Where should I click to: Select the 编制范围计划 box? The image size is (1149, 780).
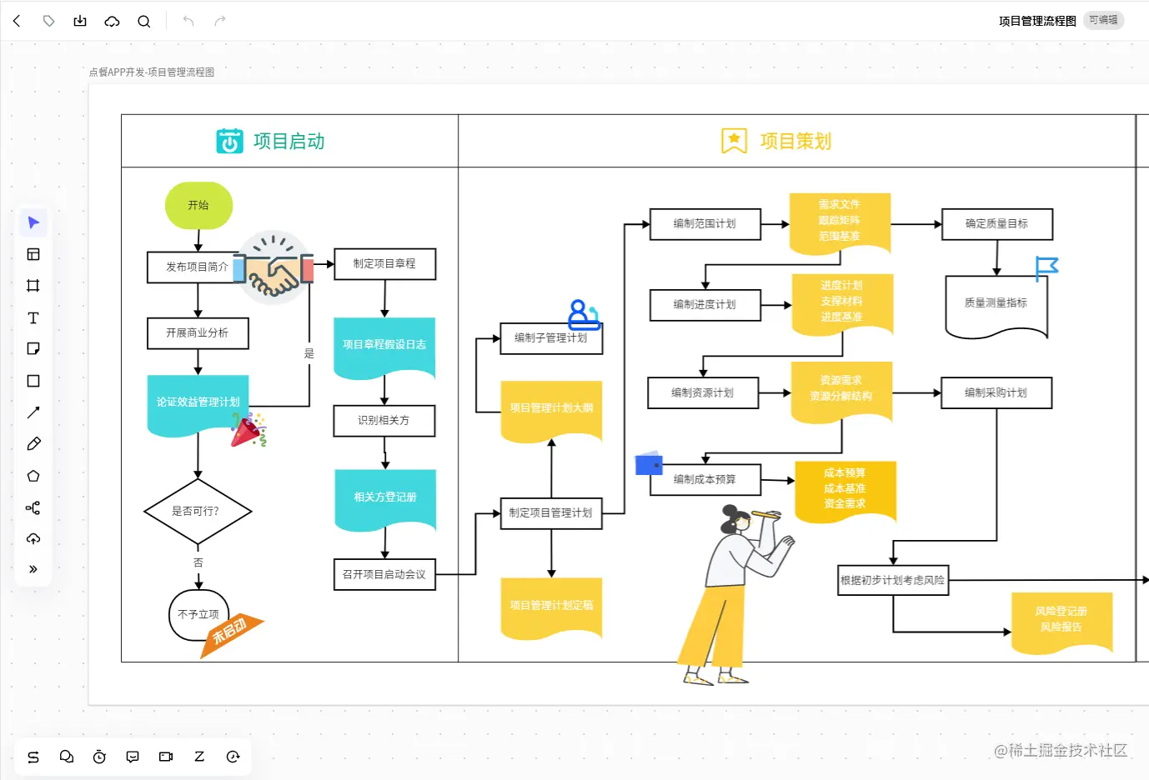tap(705, 224)
